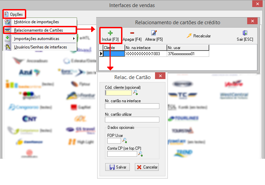Click the High Light interface logo
265x185 pixels.
click(81, 142)
